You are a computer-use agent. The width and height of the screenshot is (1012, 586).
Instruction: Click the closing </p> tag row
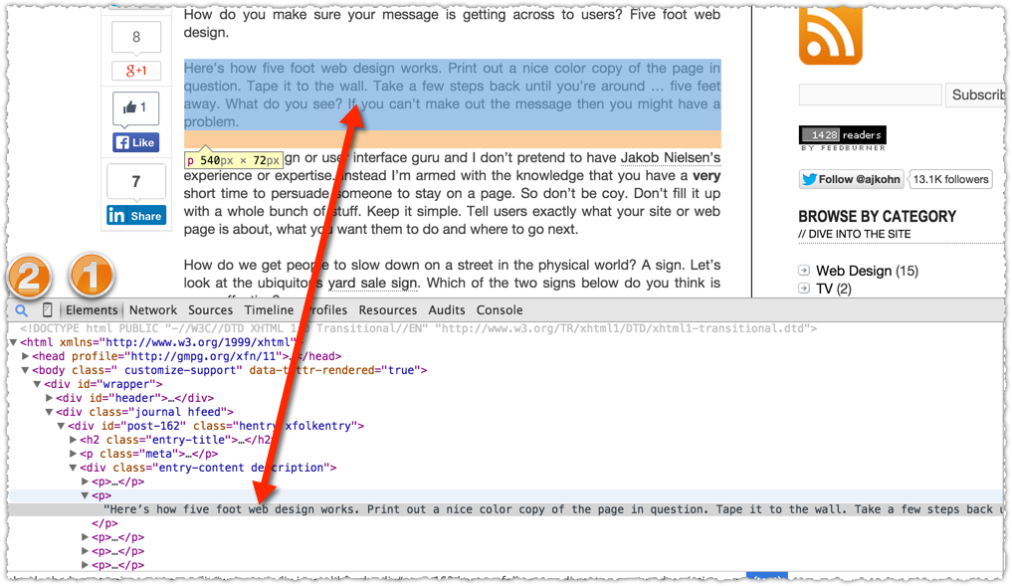point(104,523)
